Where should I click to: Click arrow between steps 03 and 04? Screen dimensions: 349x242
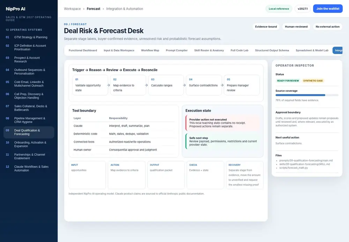pyautogui.click(x=184, y=85)
